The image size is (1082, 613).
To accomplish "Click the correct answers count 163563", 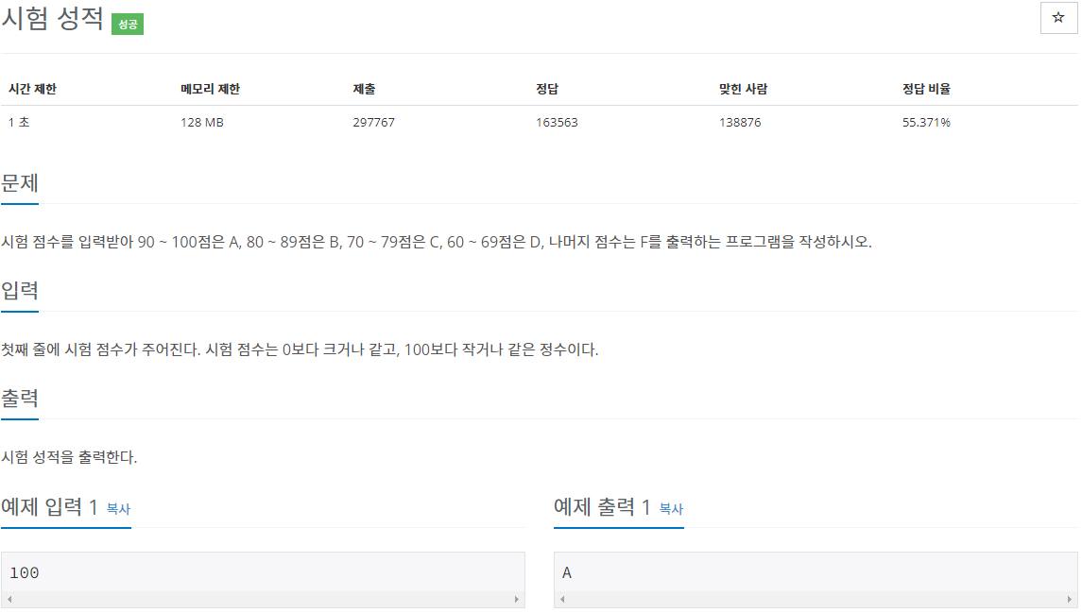I will tap(557, 122).
